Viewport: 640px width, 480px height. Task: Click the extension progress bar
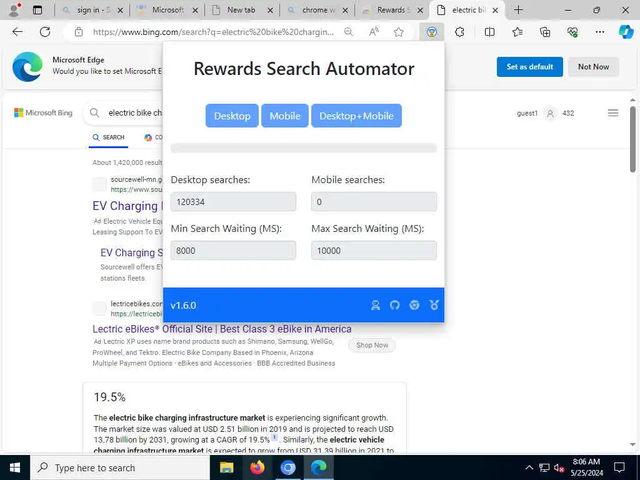coord(304,148)
